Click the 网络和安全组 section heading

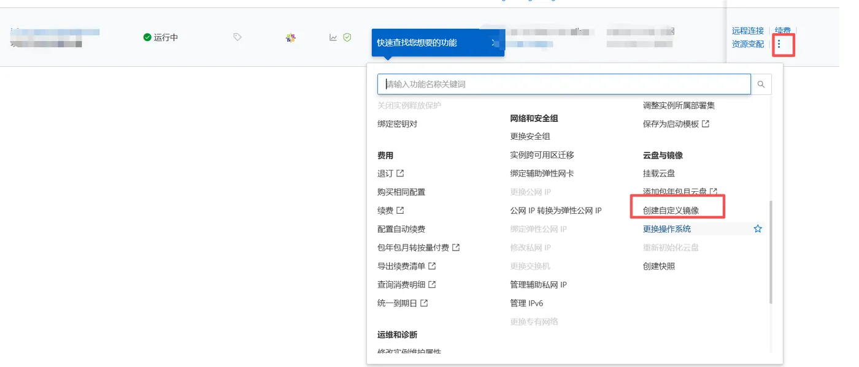pyautogui.click(x=534, y=118)
